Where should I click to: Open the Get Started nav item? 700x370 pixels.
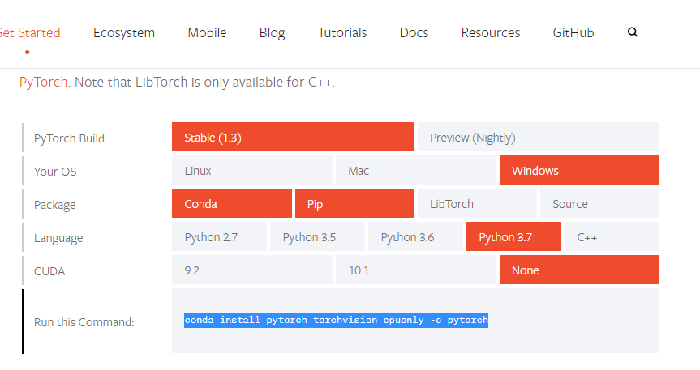coord(29,32)
